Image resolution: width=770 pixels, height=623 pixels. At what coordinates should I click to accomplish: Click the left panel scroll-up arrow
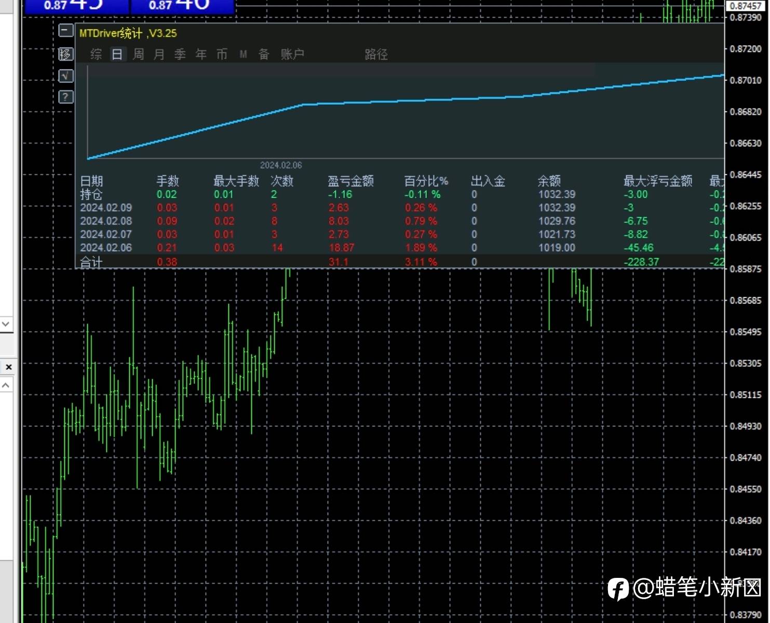pyautogui.click(x=6, y=385)
